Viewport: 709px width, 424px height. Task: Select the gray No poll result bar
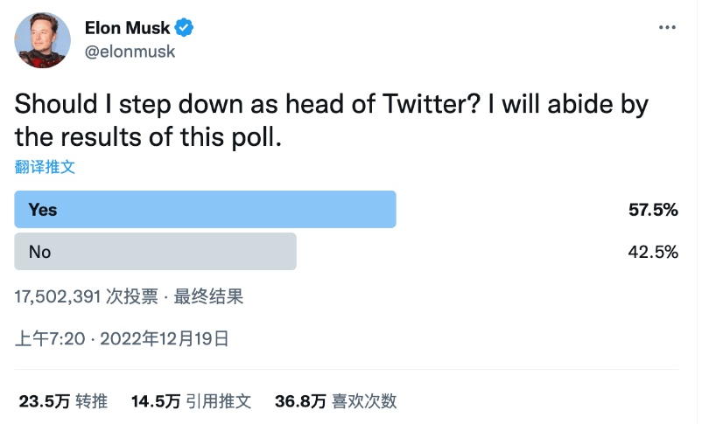point(156,252)
